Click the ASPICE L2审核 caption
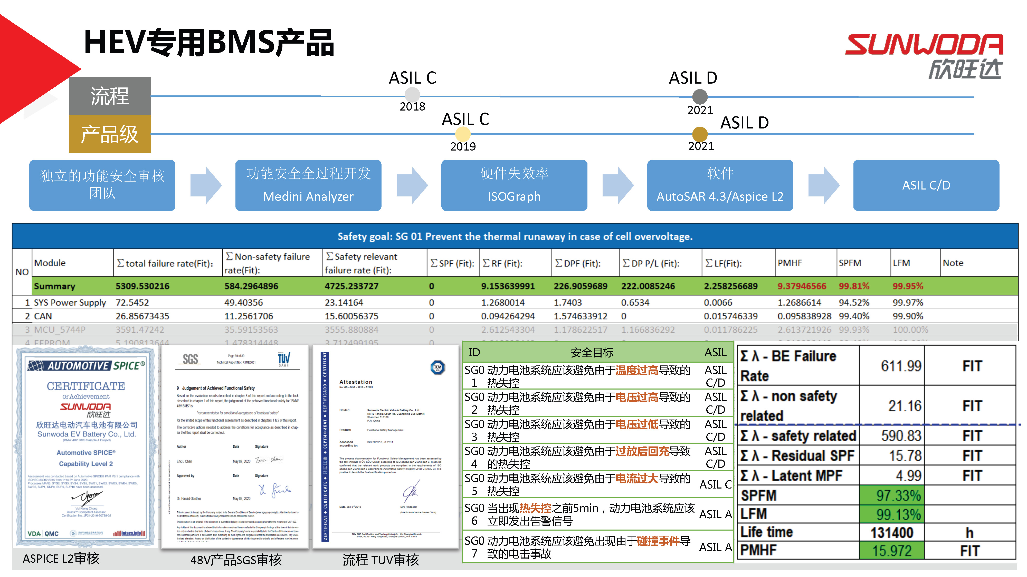Screen dimensions: 1027x577 [x=61, y=558]
